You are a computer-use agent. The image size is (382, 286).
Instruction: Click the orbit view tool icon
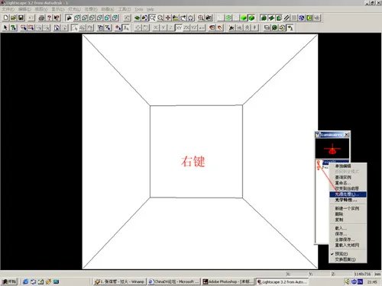point(191,18)
